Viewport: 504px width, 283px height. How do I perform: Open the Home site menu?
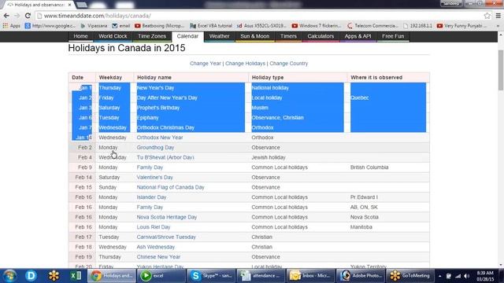(x=80, y=36)
